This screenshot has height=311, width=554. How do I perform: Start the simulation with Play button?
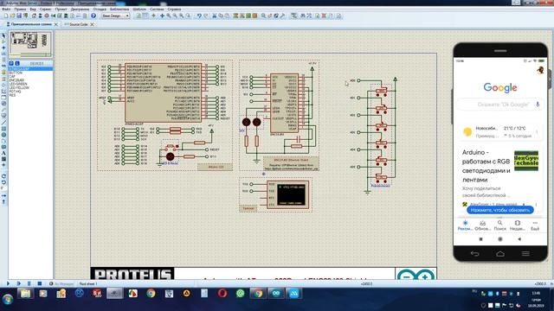click(8, 283)
